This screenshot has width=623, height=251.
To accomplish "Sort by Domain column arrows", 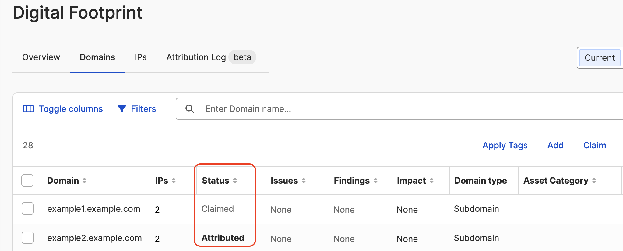I will (x=84, y=181).
